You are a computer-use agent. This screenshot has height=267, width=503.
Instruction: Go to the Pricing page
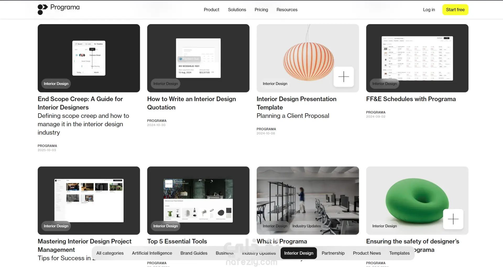pos(261,10)
